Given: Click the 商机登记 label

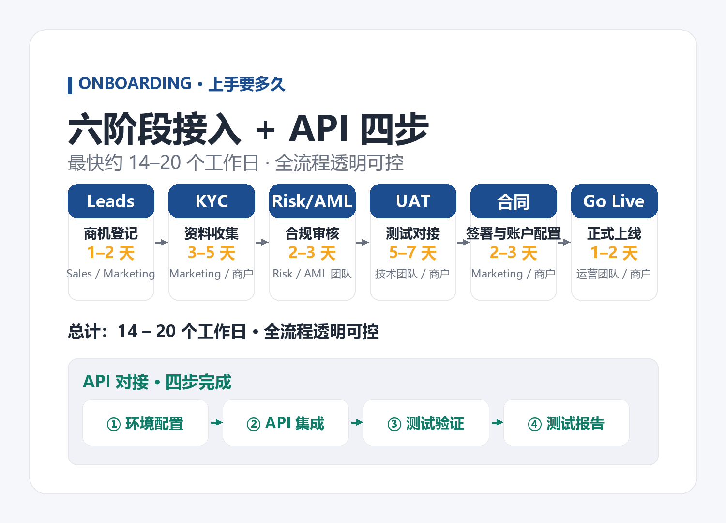Looking at the screenshot, I should [111, 233].
